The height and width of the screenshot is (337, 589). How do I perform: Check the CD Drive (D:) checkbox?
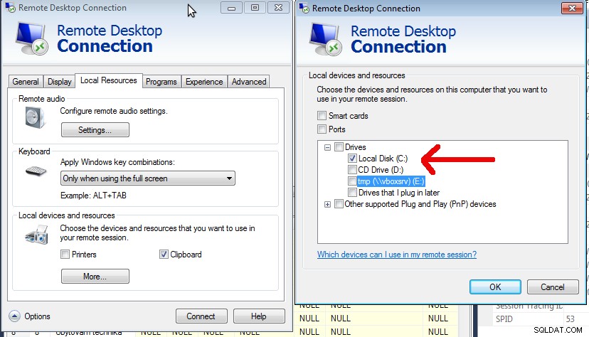click(352, 170)
